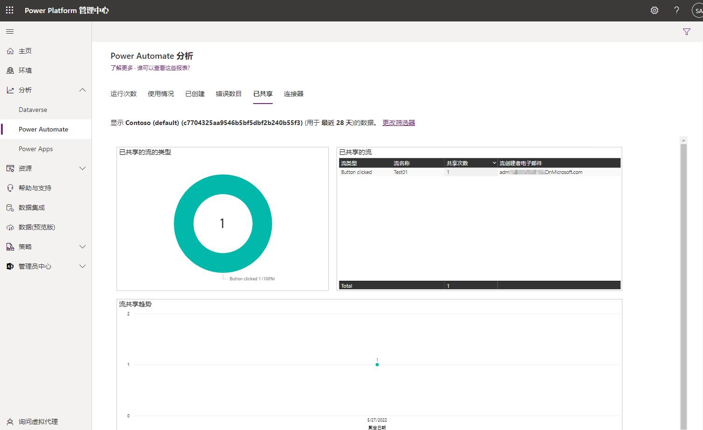Click the help question mark icon
The image size is (703, 430).
(x=676, y=10)
